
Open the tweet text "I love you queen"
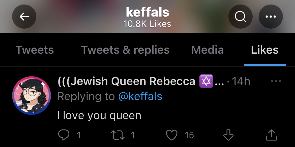pos(99,116)
